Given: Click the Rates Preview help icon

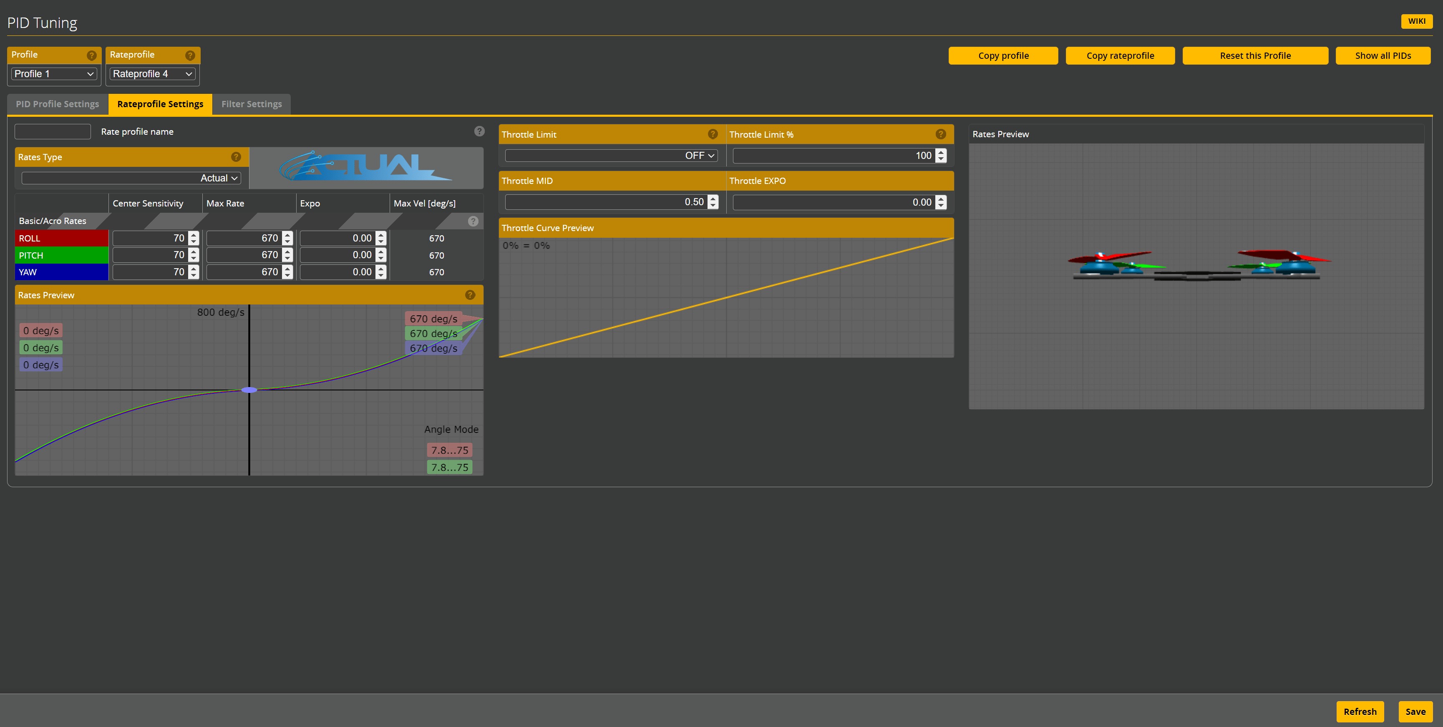Looking at the screenshot, I should pyautogui.click(x=469, y=294).
